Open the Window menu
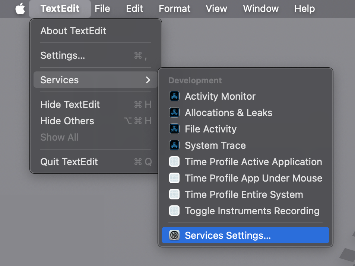The image size is (355, 266). [260, 8]
